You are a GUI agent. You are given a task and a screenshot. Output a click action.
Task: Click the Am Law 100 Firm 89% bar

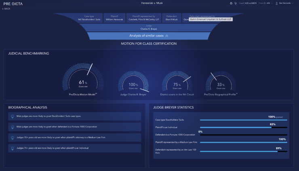click(243, 151)
